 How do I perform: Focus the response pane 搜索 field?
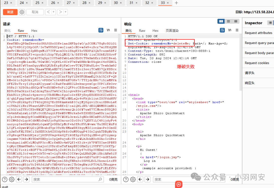[x=189, y=179]
